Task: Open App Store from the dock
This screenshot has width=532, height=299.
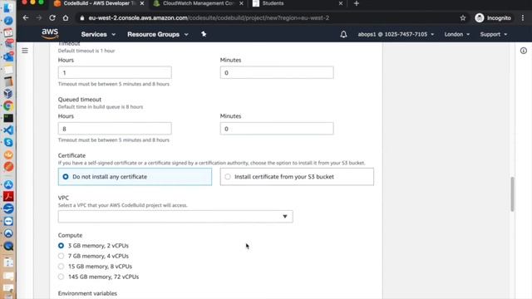Action: point(8,184)
